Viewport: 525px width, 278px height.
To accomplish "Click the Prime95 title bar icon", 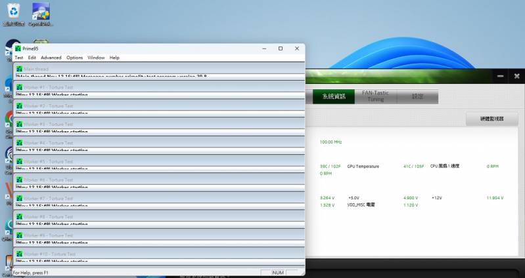I will (x=18, y=49).
